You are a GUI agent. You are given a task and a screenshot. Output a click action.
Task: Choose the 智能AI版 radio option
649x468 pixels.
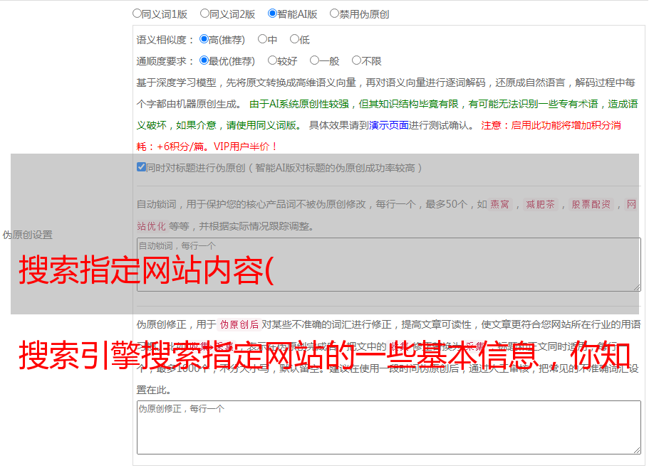tap(272, 14)
